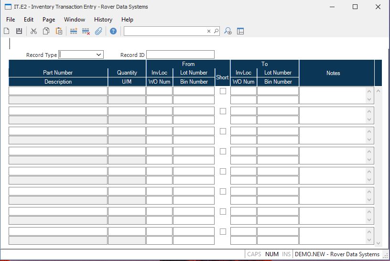Clear toolbar search with the X button
This screenshot has height=261, width=390.
[x=209, y=31]
